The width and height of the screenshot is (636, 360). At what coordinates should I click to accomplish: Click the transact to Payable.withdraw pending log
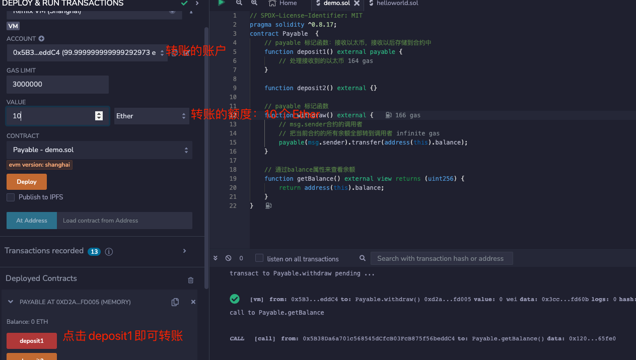[302, 273]
